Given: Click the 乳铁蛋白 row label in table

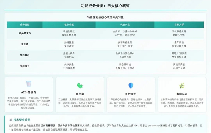Looking at the screenshot, I should tap(25, 55).
